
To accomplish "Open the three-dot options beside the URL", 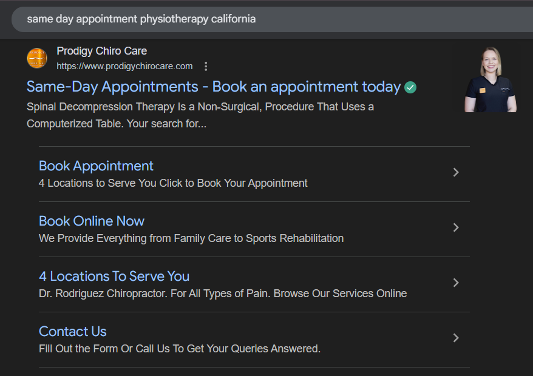I will [206, 66].
